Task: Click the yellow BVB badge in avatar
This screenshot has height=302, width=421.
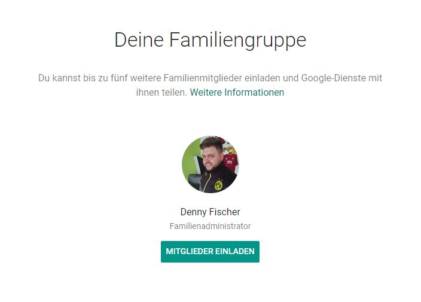Action: click(218, 185)
